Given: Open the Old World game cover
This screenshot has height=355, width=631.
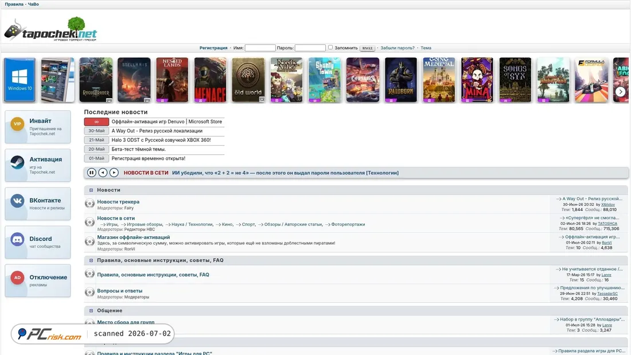Looking at the screenshot, I should pyautogui.click(x=248, y=80).
